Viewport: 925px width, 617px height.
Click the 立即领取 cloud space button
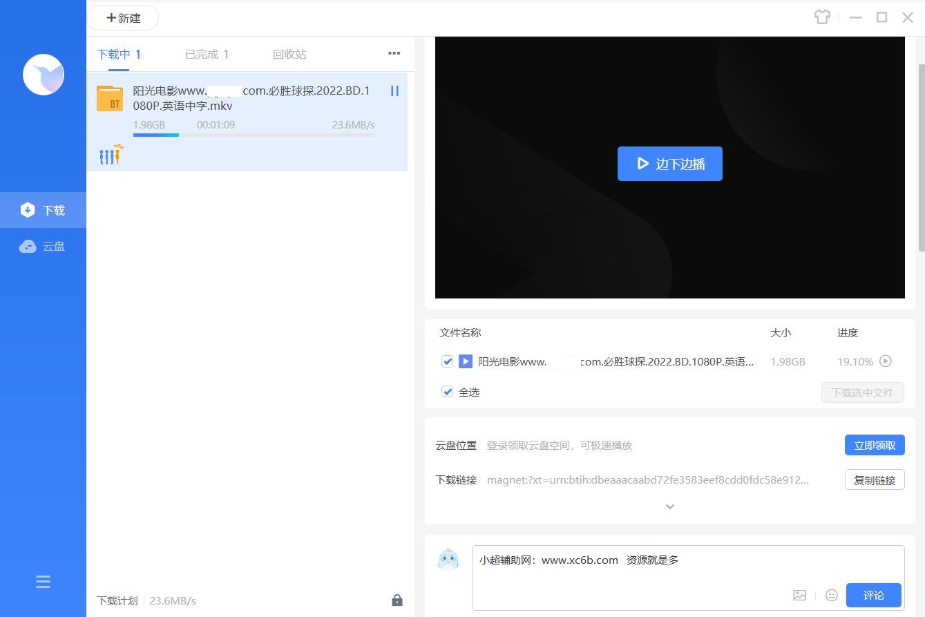point(874,445)
